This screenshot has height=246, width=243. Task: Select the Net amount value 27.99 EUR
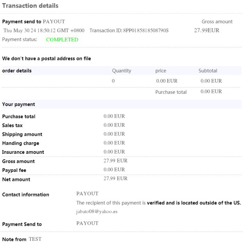[116, 178]
